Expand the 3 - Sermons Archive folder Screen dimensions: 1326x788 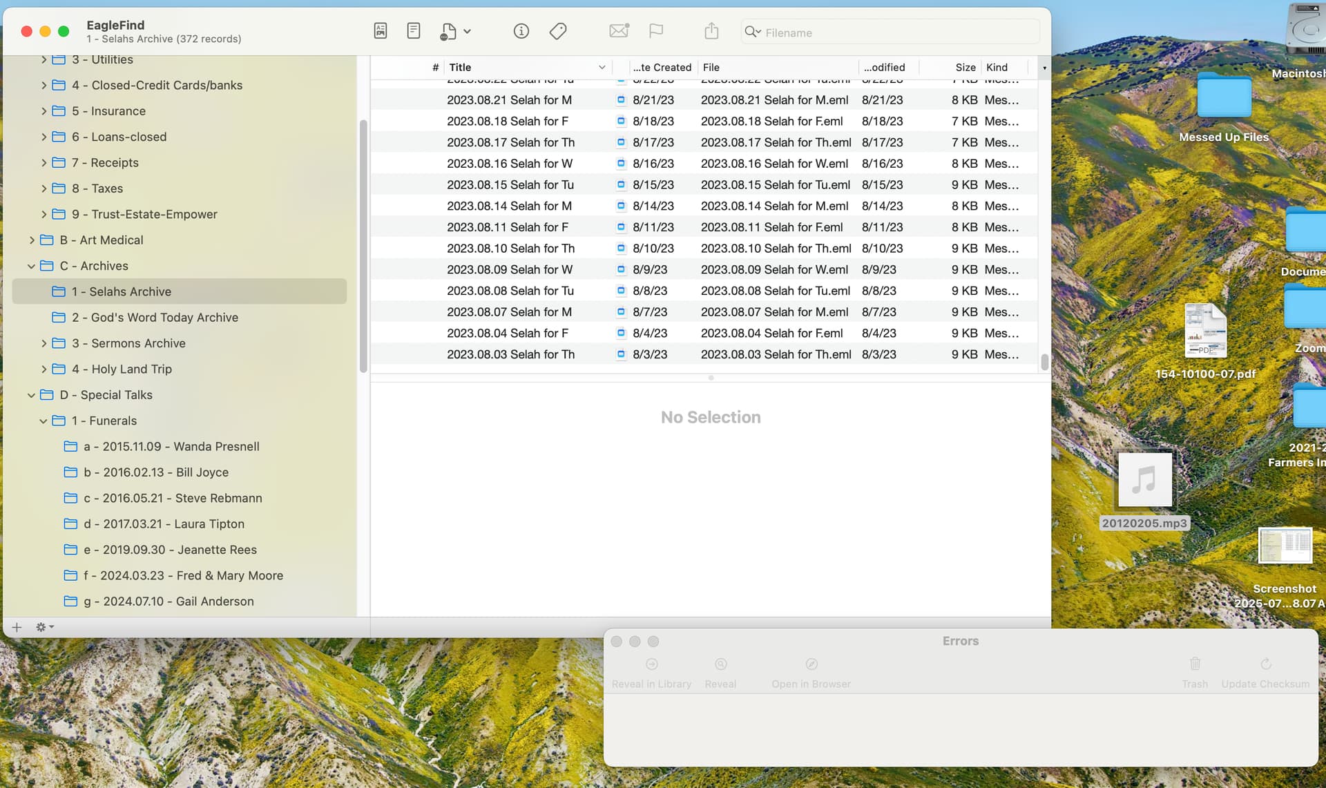coord(44,343)
